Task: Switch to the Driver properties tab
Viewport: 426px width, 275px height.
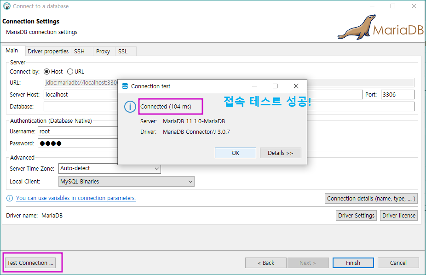Action: (x=48, y=52)
